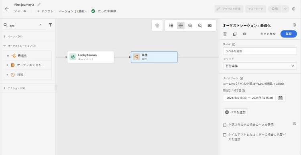Delete selected node with canvas trash icon
Screen dimensions: 301x155
click(157, 26)
